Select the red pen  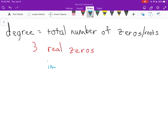coord(83,13)
